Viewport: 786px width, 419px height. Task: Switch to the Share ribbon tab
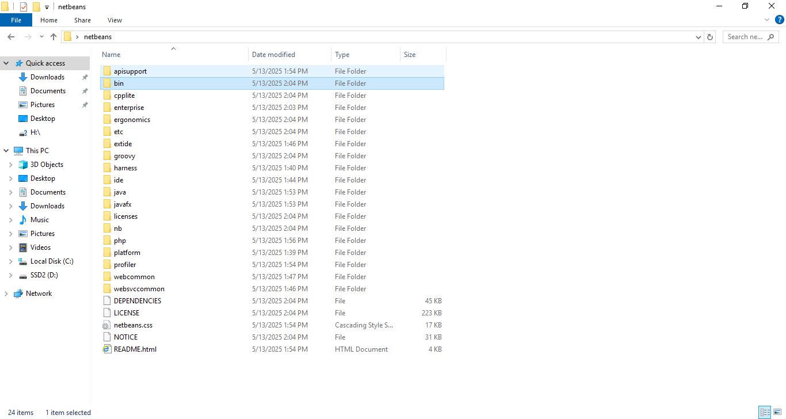(82, 20)
